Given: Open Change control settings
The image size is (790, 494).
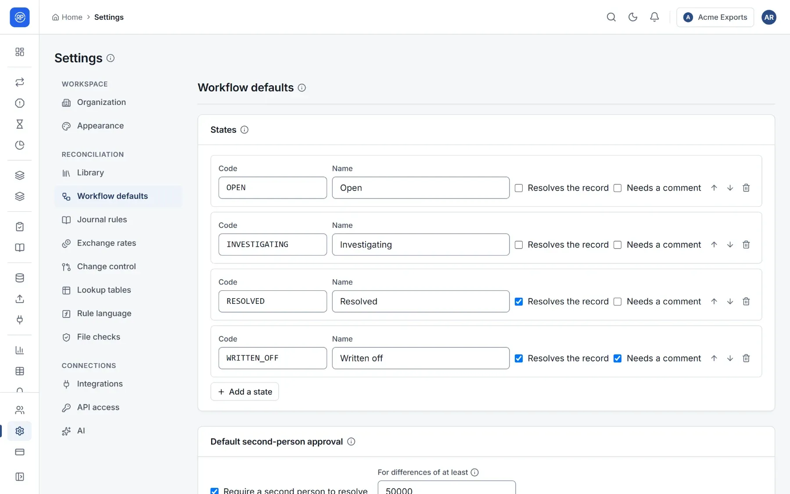Looking at the screenshot, I should 118,267.
